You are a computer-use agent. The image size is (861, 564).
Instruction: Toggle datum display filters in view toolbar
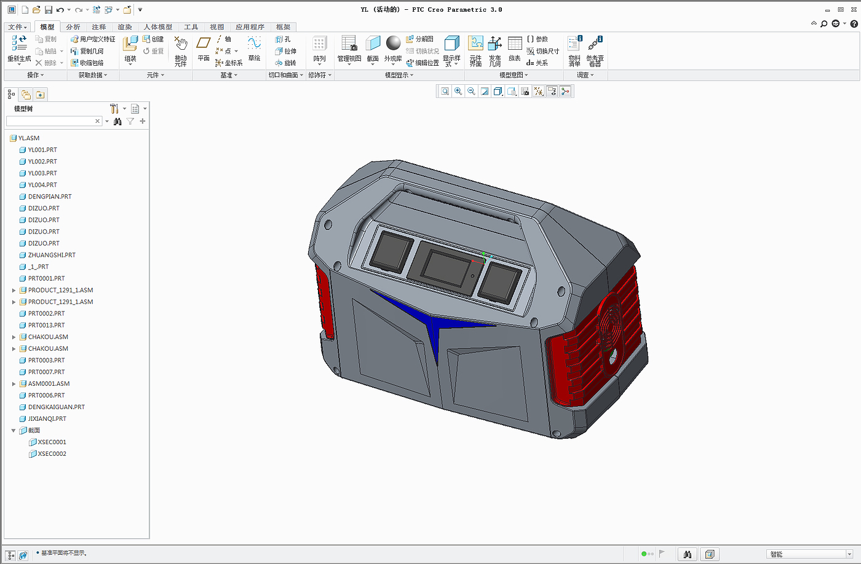point(539,92)
